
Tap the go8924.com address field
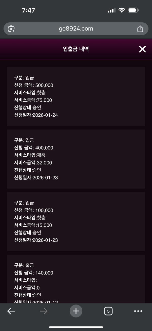click(x=76, y=29)
